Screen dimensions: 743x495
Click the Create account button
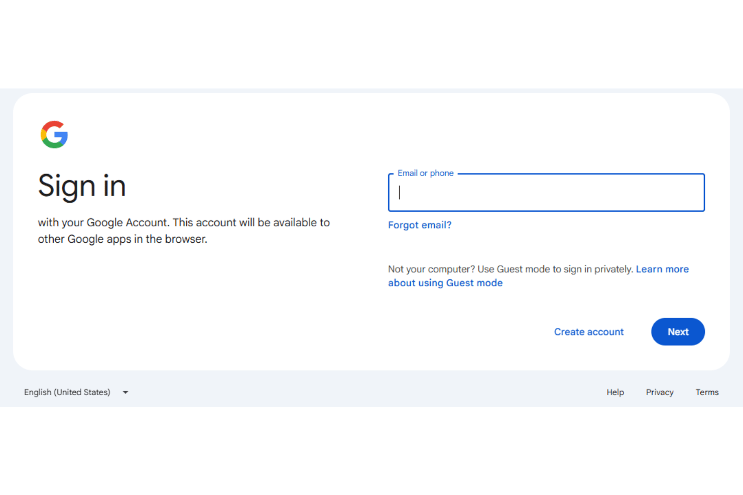589,332
